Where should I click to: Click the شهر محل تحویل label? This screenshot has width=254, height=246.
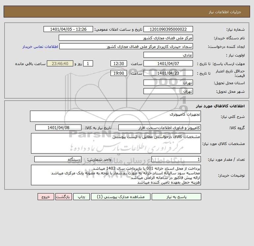231,91
